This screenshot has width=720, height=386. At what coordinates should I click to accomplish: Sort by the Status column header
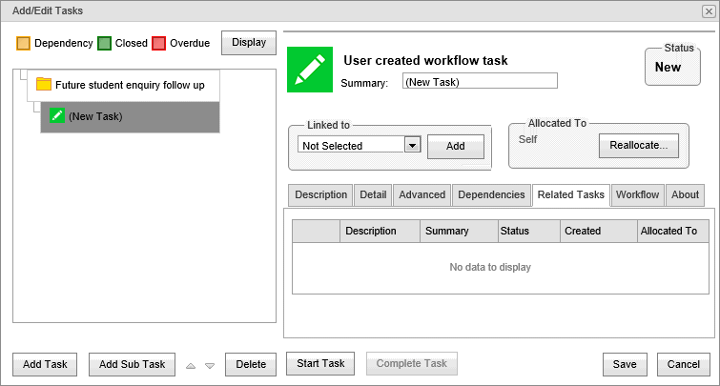point(529,231)
